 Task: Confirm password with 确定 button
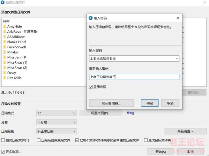(x=150, y=103)
